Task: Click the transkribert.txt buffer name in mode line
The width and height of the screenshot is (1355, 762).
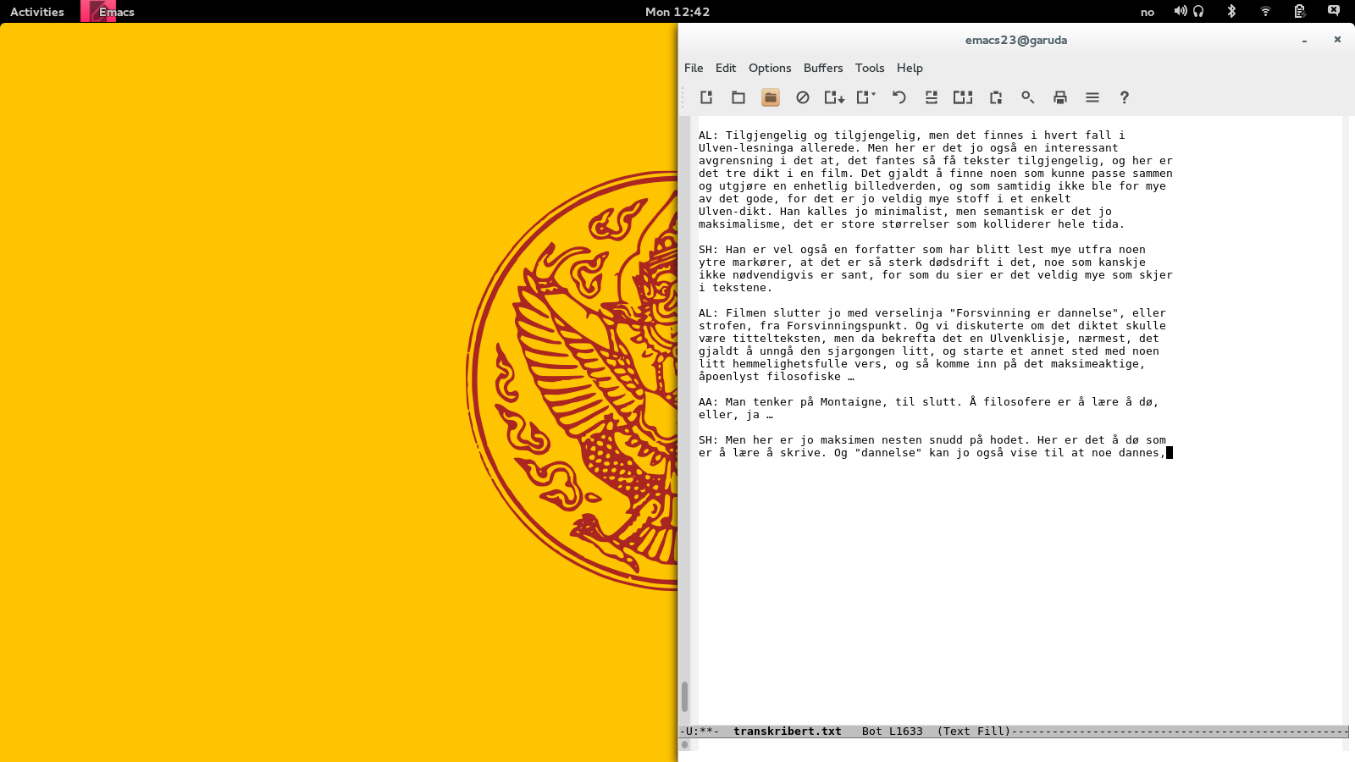Action: coord(788,732)
